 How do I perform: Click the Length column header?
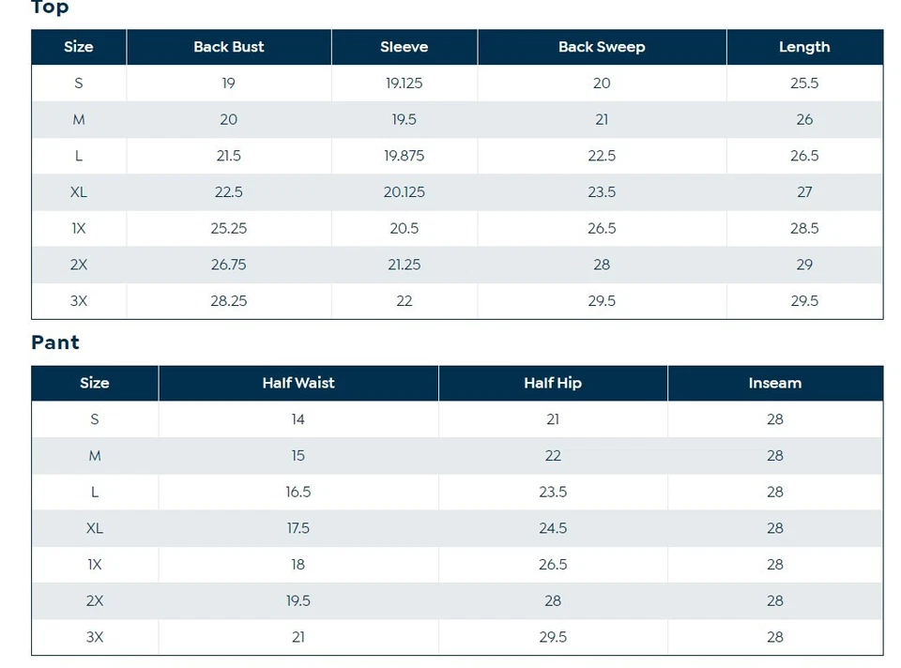(x=804, y=47)
